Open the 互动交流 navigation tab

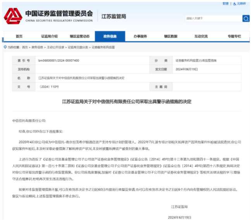[x=201, y=36]
